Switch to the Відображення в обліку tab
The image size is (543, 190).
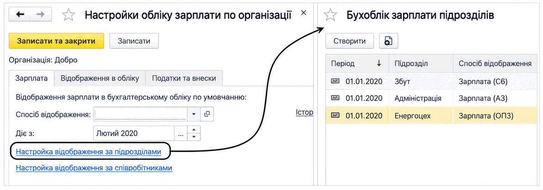(x=100, y=78)
